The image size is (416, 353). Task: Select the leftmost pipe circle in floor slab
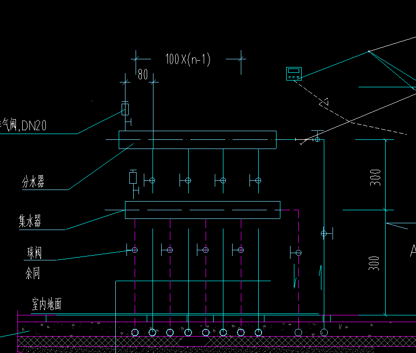[x=135, y=332]
